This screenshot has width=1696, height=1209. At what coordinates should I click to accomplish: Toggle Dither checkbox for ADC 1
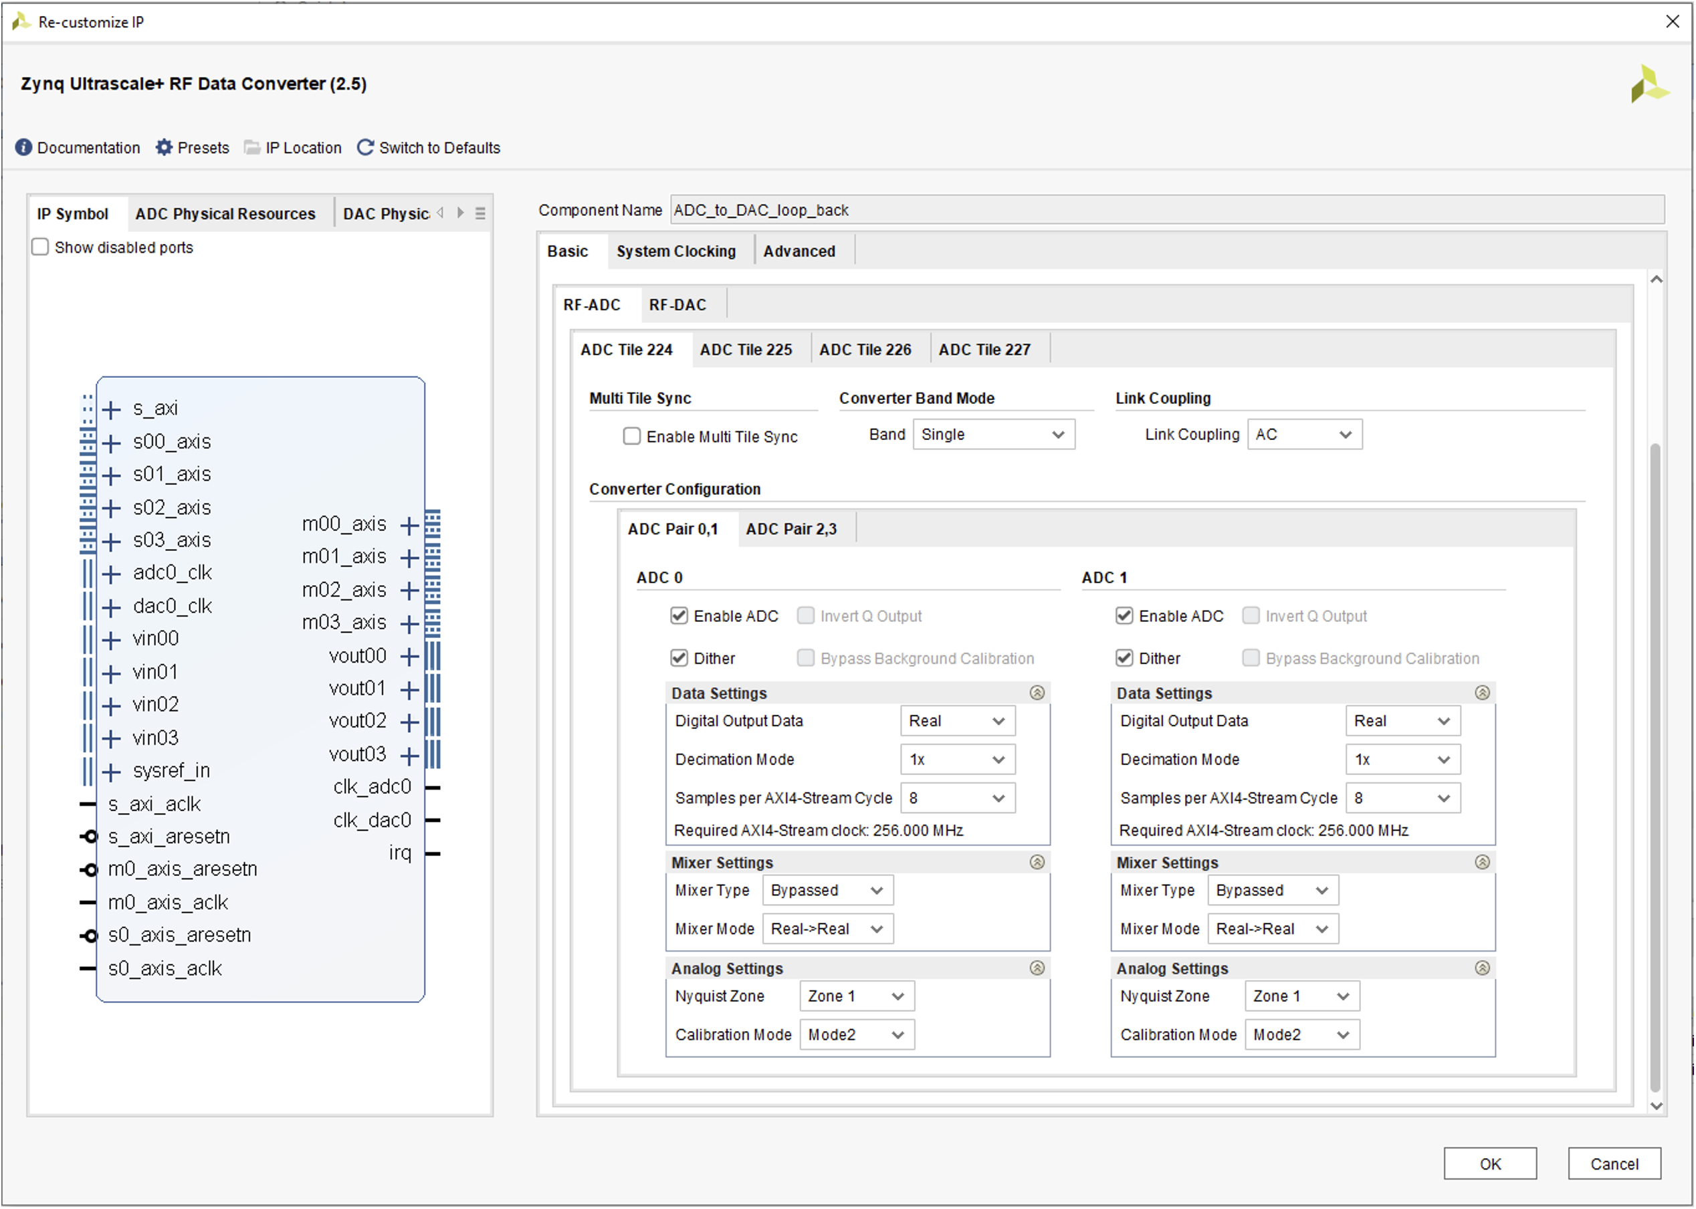click(1124, 657)
